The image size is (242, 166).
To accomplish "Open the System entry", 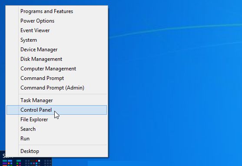I will click(x=56, y=40).
